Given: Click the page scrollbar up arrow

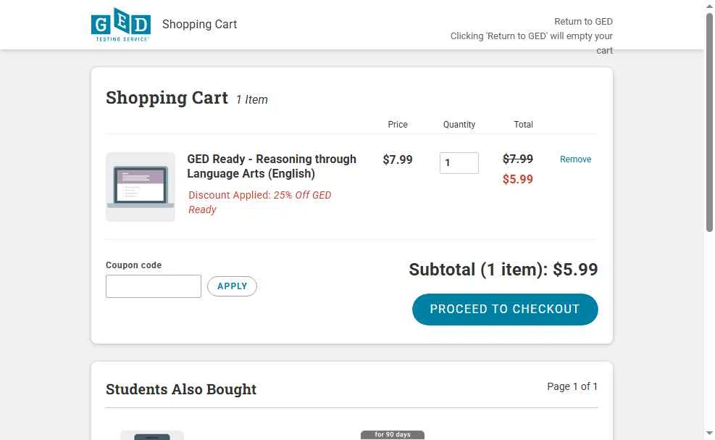Looking at the screenshot, I should [x=709, y=5].
